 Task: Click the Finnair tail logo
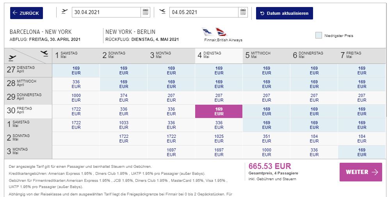click(208, 32)
